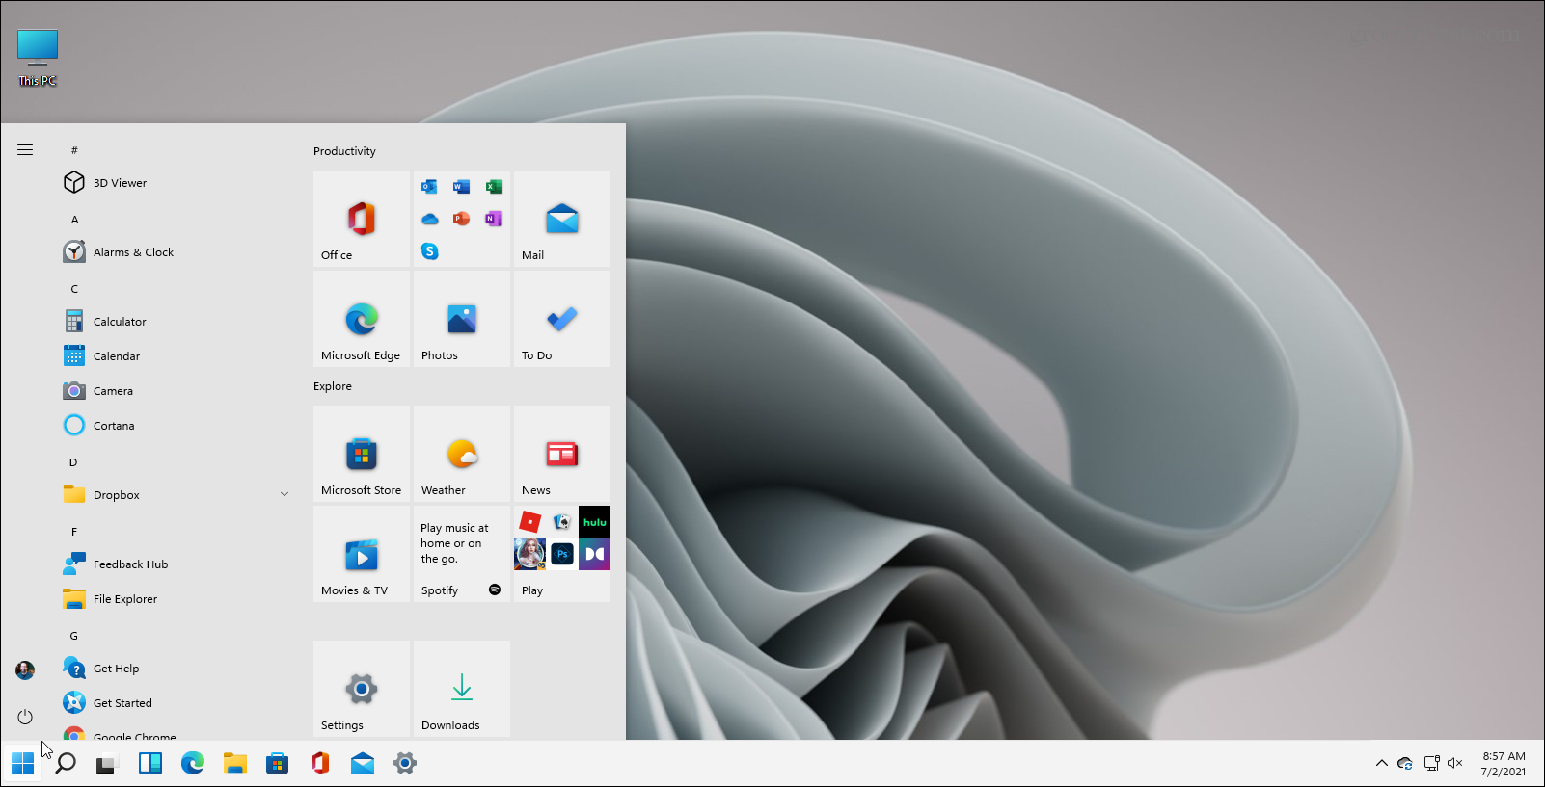The width and height of the screenshot is (1545, 787).
Task: Open File Explorer from the app list
Action: click(x=176, y=599)
